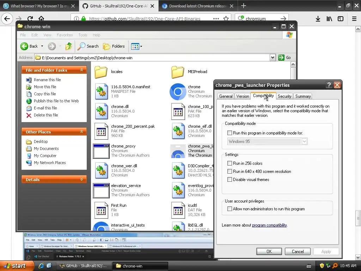Click Explorer vertical scrollbar up arrow
Screen dimensions: 361x271
293,64
